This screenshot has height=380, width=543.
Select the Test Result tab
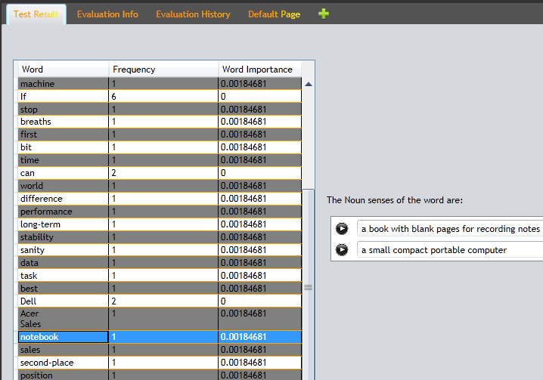(36, 14)
